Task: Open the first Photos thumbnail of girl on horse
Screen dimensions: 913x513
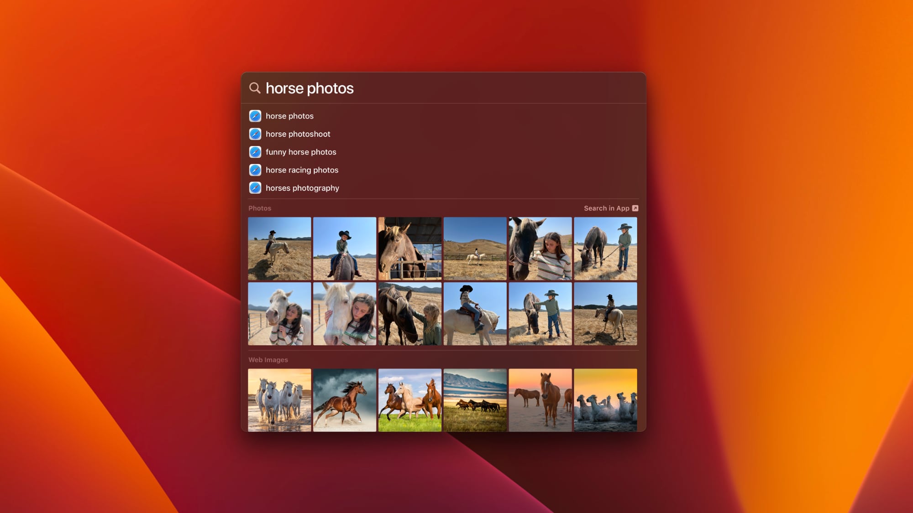Action: point(279,248)
